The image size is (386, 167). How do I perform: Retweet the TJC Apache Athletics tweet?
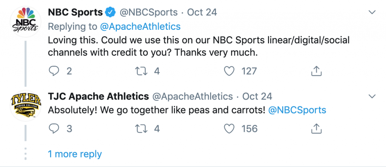pos(141,129)
